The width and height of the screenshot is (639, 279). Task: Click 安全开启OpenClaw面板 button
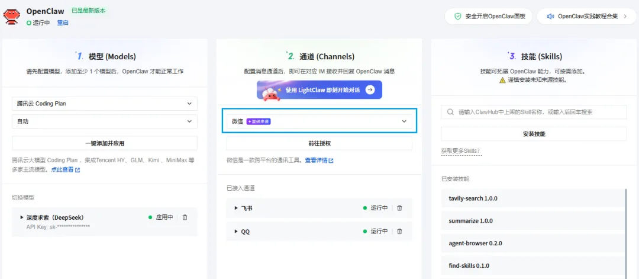coord(488,17)
